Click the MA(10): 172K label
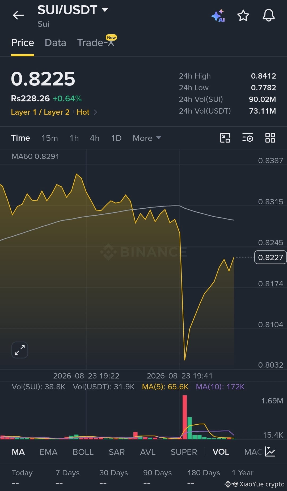The height and width of the screenshot is (491, 287). (x=220, y=387)
